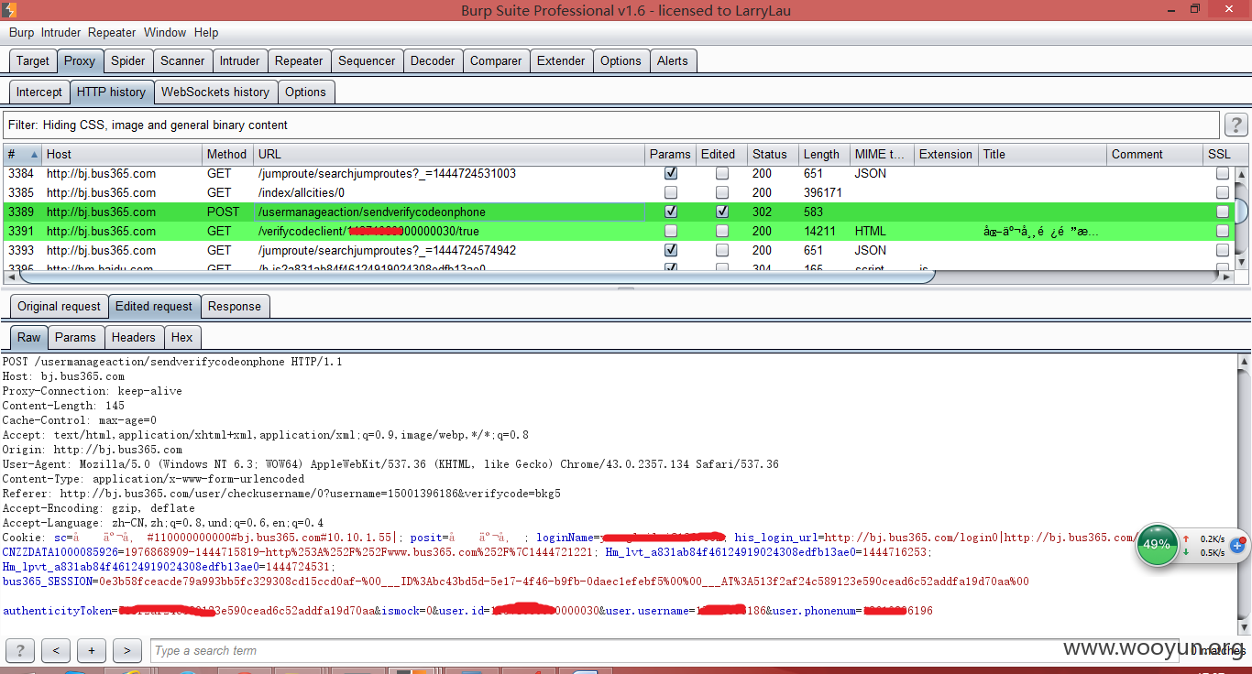This screenshot has width=1252, height=674.
Task: Click the history filter bar
Action: tap(611, 125)
